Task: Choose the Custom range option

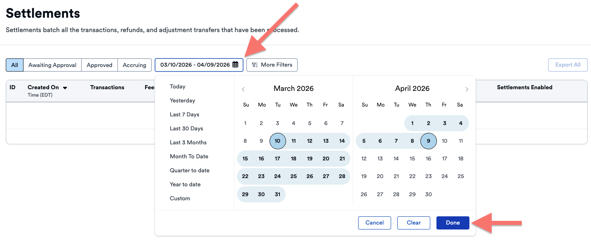Action: [180, 198]
